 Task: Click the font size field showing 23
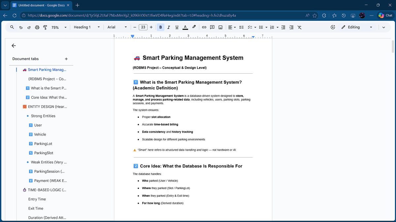143,27
